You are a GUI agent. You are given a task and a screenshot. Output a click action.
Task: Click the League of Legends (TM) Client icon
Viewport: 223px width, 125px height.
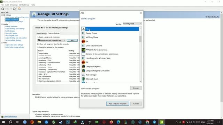(x=84, y=70)
